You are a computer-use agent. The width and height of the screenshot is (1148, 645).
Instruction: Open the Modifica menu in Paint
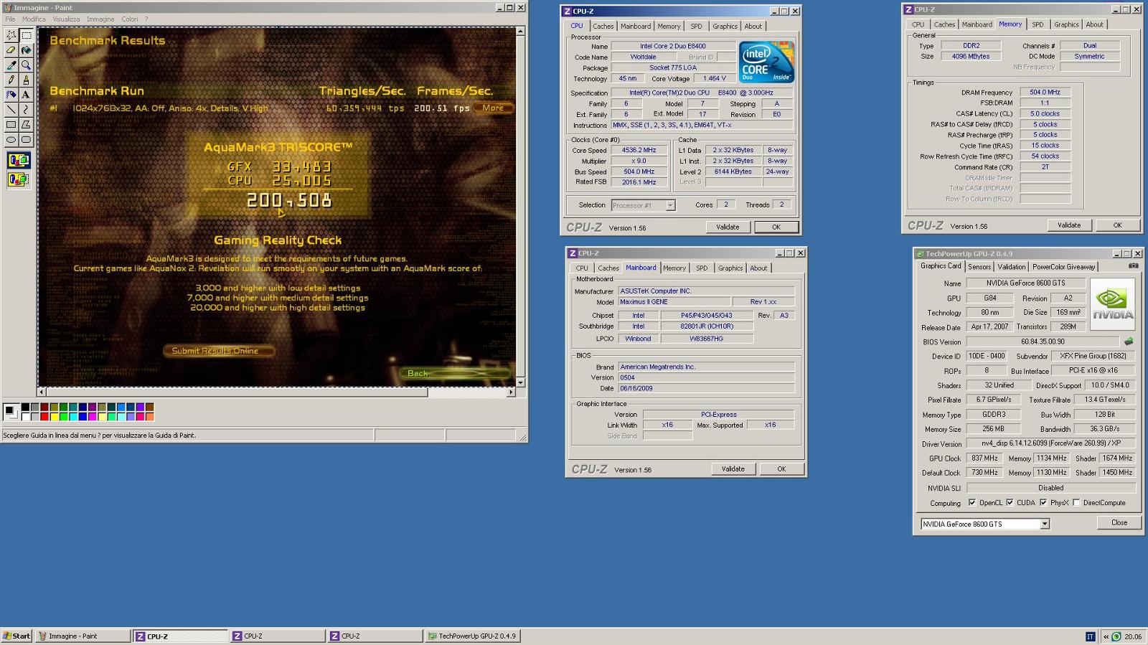pos(34,19)
